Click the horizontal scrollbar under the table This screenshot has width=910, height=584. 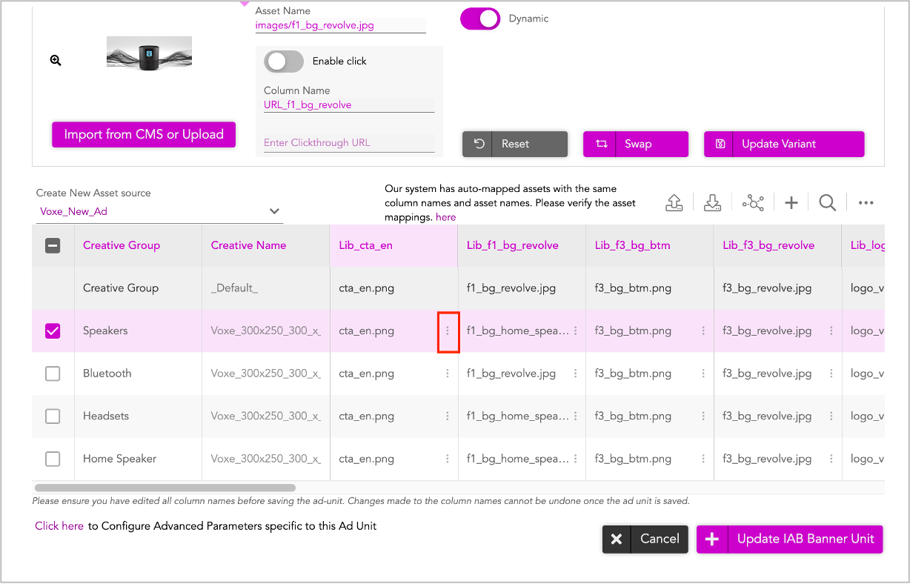pos(165,488)
